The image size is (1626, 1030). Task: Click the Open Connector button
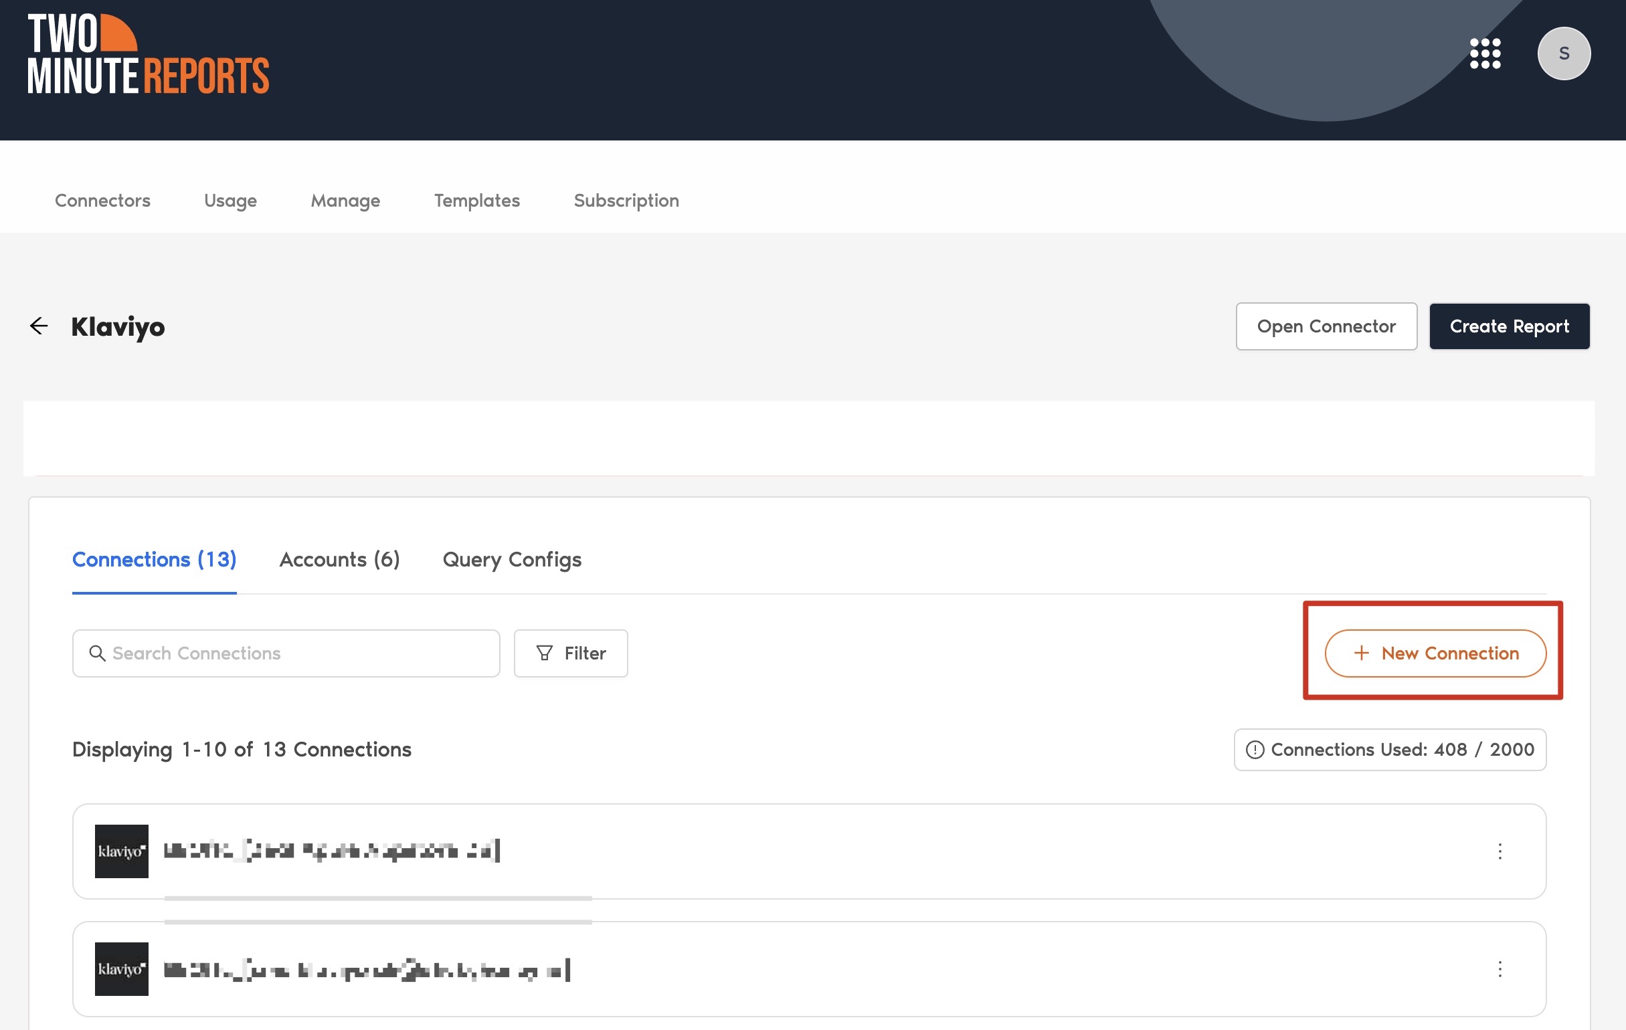coord(1326,326)
